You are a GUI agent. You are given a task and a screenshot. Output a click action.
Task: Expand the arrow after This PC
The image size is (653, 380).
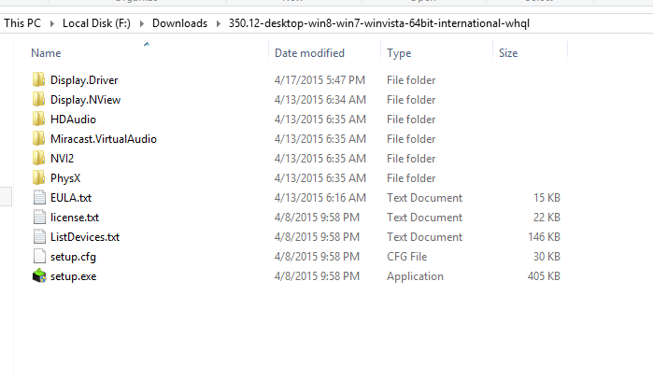52,23
